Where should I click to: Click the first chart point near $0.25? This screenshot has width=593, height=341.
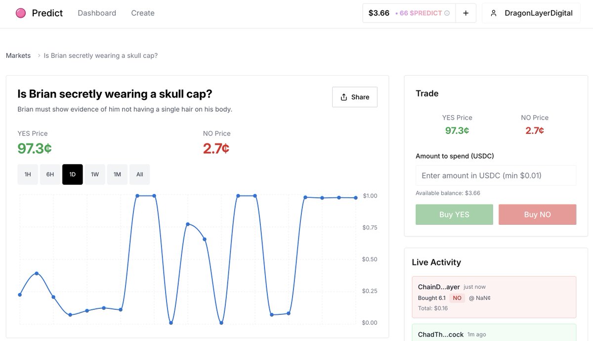20,295
